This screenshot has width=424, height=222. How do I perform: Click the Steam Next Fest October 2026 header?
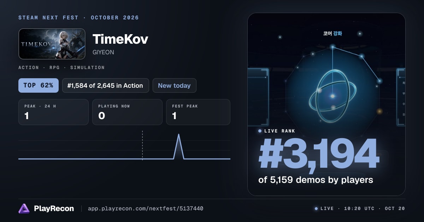[79, 18]
